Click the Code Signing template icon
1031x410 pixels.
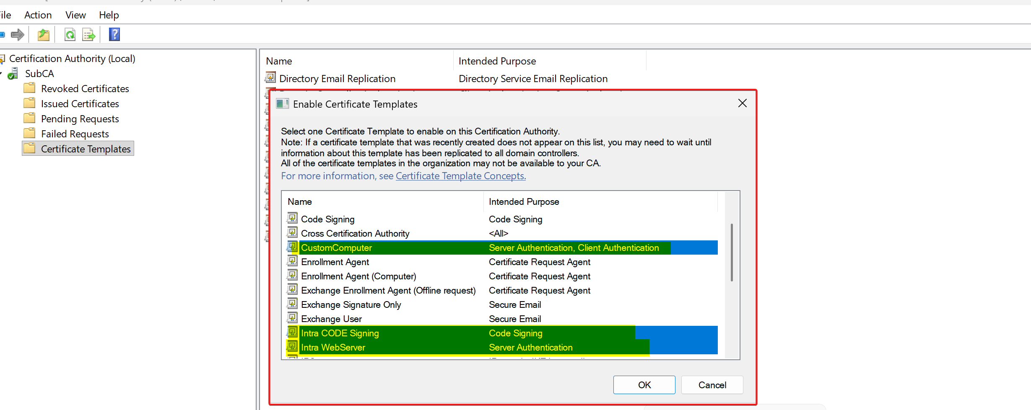click(293, 219)
